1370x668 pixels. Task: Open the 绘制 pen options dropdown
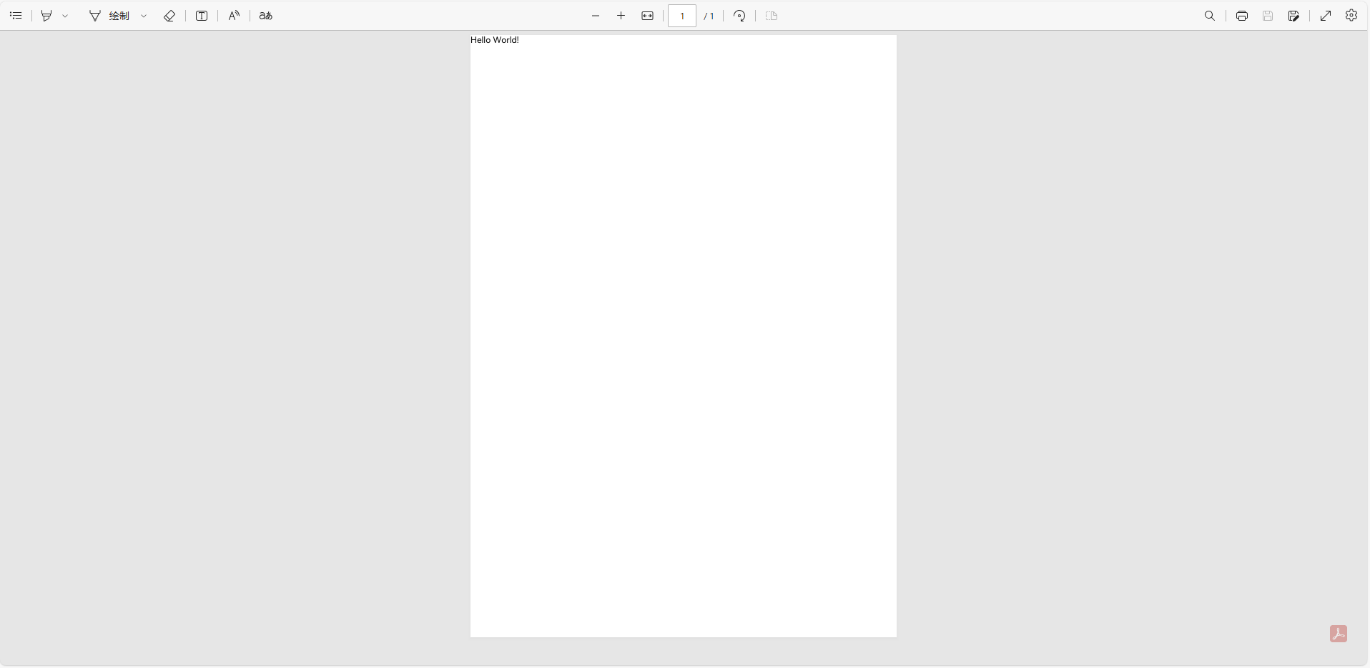[144, 16]
